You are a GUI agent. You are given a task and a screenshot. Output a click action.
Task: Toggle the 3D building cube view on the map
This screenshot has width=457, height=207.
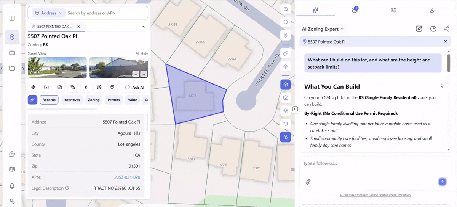coord(286,85)
